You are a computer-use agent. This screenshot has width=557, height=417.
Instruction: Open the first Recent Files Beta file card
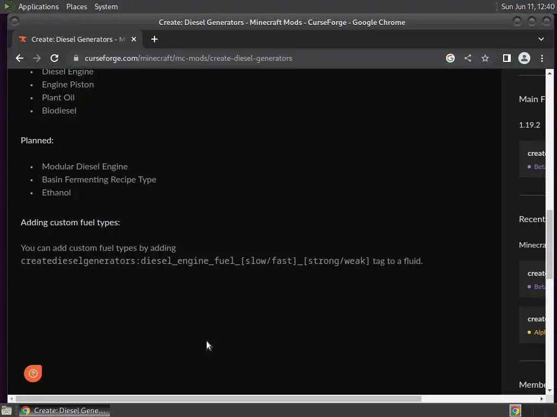532,279
